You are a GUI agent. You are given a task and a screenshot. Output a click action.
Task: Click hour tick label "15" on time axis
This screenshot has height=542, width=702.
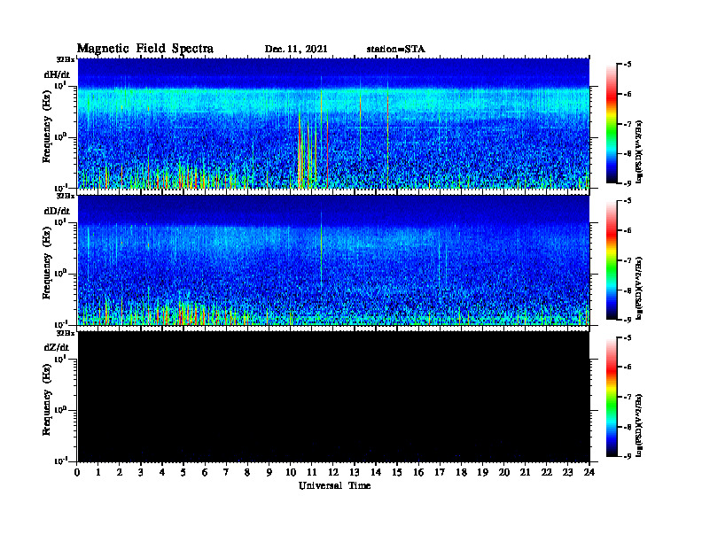click(x=397, y=473)
